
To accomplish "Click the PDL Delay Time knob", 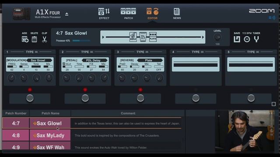I will (x=79, y=78).
